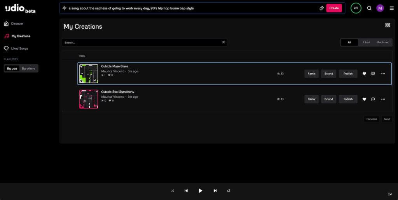This screenshot has height=200, width=398.
Task: Like the Cubicle Maze Blues track
Action: click(364, 74)
